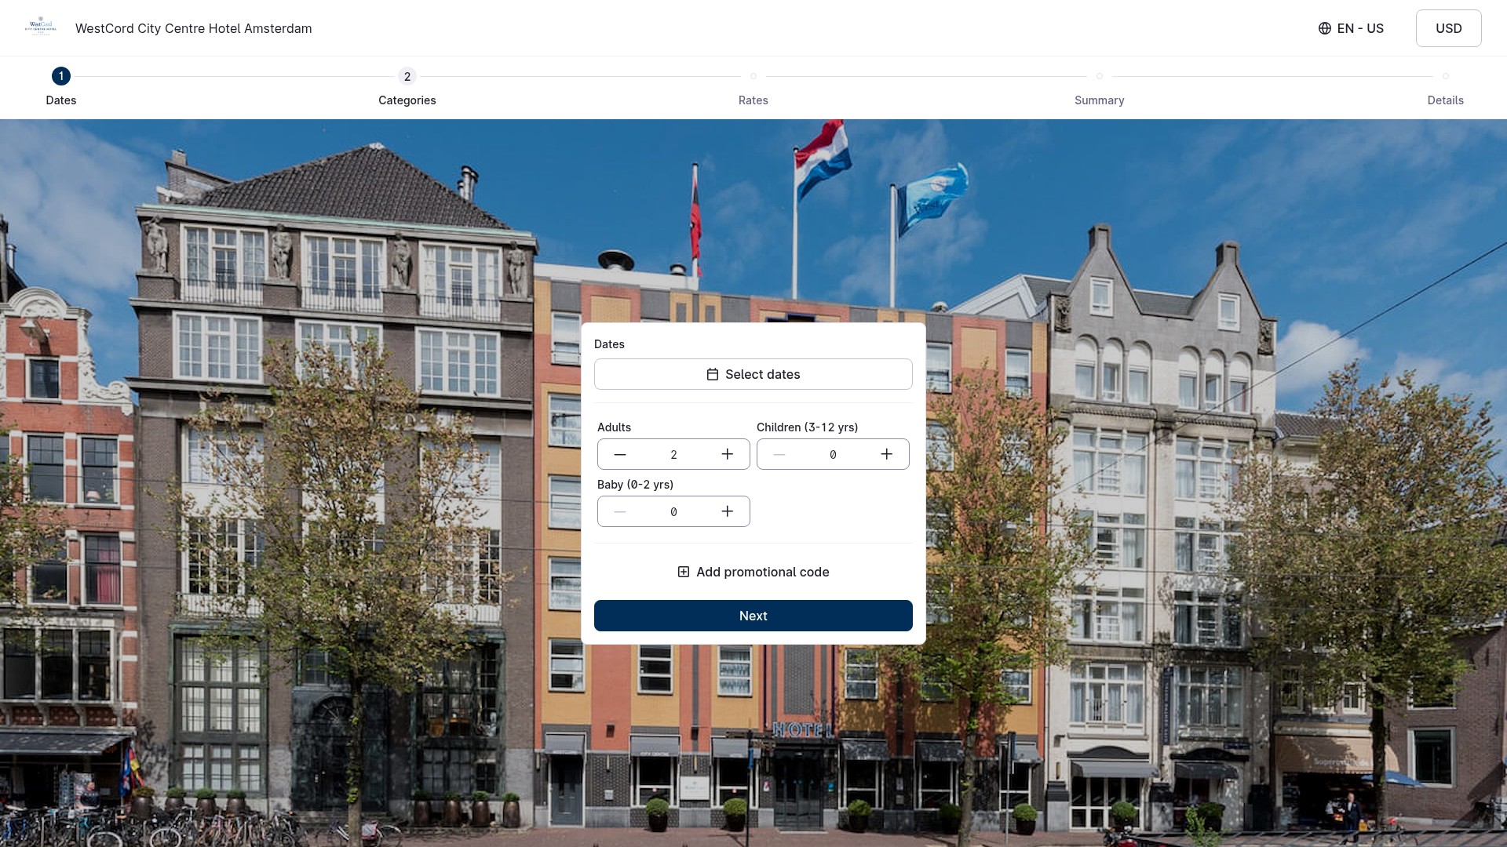This screenshot has height=847, width=1507.
Task: Go to the Rates step
Action: point(753,88)
